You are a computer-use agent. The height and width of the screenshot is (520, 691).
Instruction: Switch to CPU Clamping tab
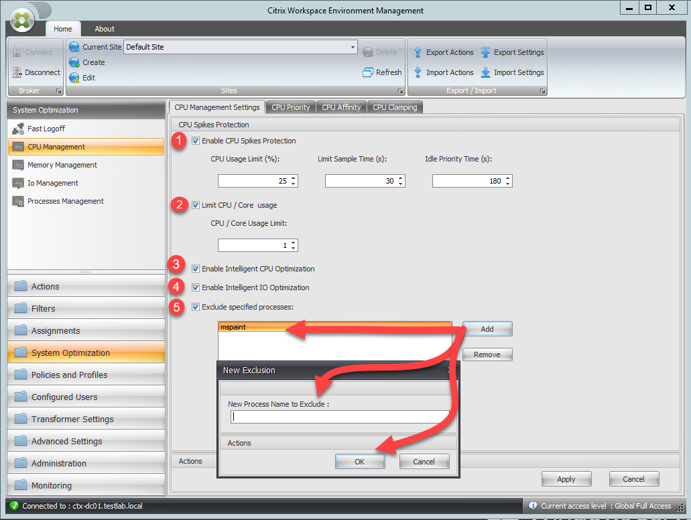point(395,107)
